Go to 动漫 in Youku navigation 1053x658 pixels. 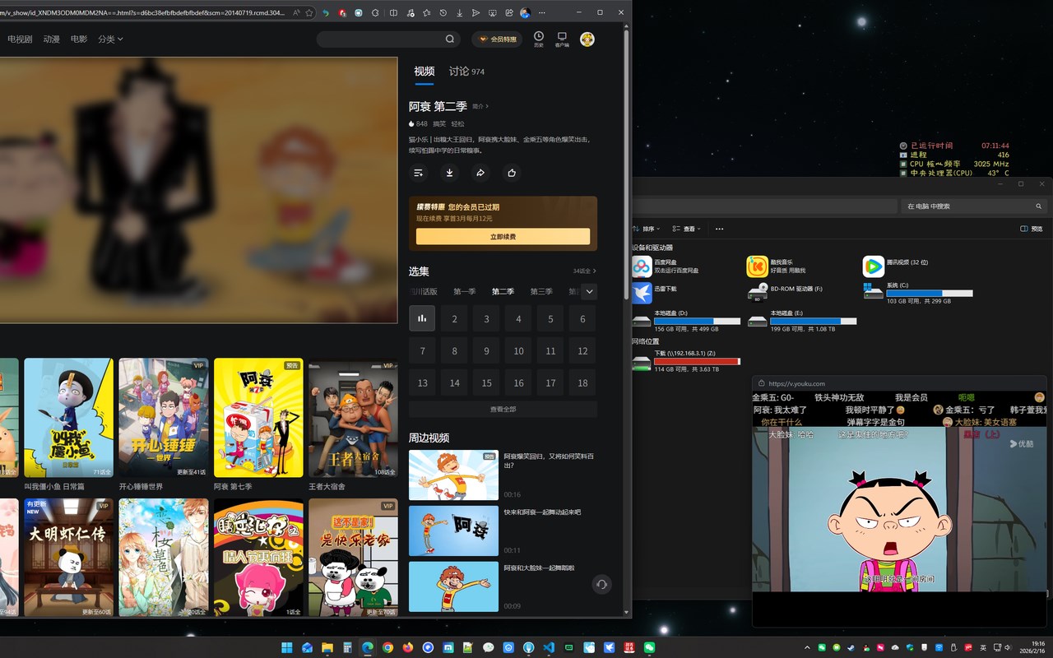coord(52,39)
